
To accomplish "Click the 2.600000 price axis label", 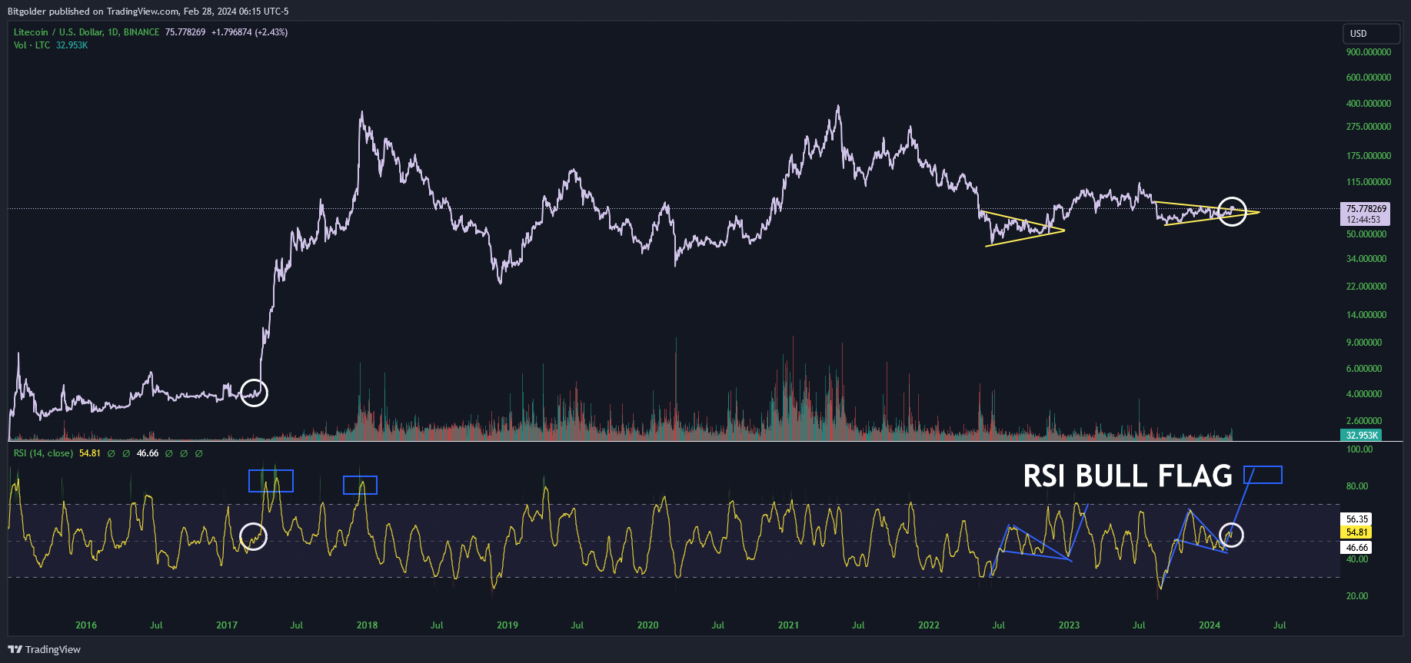I will pos(1364,421).
